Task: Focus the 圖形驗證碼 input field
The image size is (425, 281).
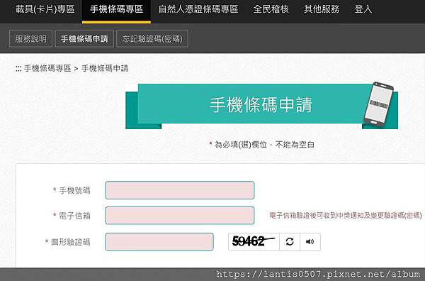Action: [x=159, y=242]
